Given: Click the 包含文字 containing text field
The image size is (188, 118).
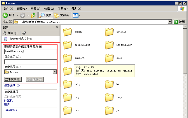Looking at the screenshot, I should click(x=31, y=62).
